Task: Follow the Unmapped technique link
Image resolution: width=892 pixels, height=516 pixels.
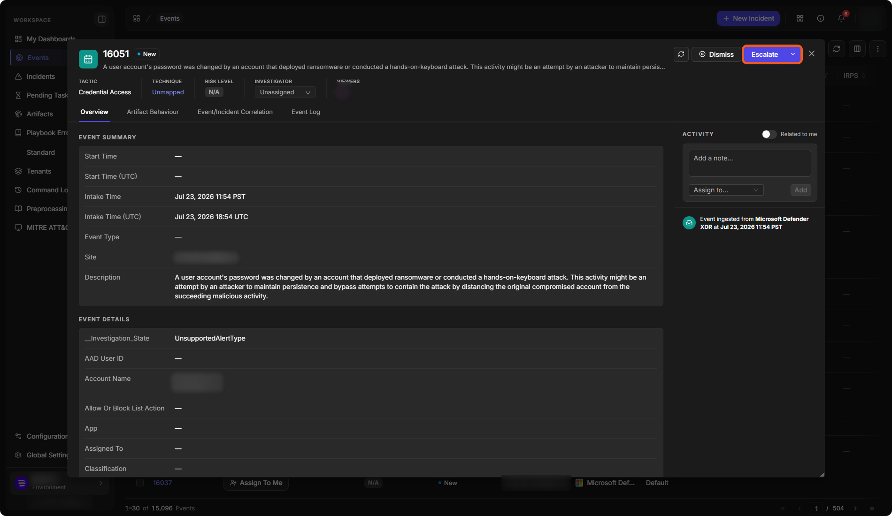Action: coord(168,92)
